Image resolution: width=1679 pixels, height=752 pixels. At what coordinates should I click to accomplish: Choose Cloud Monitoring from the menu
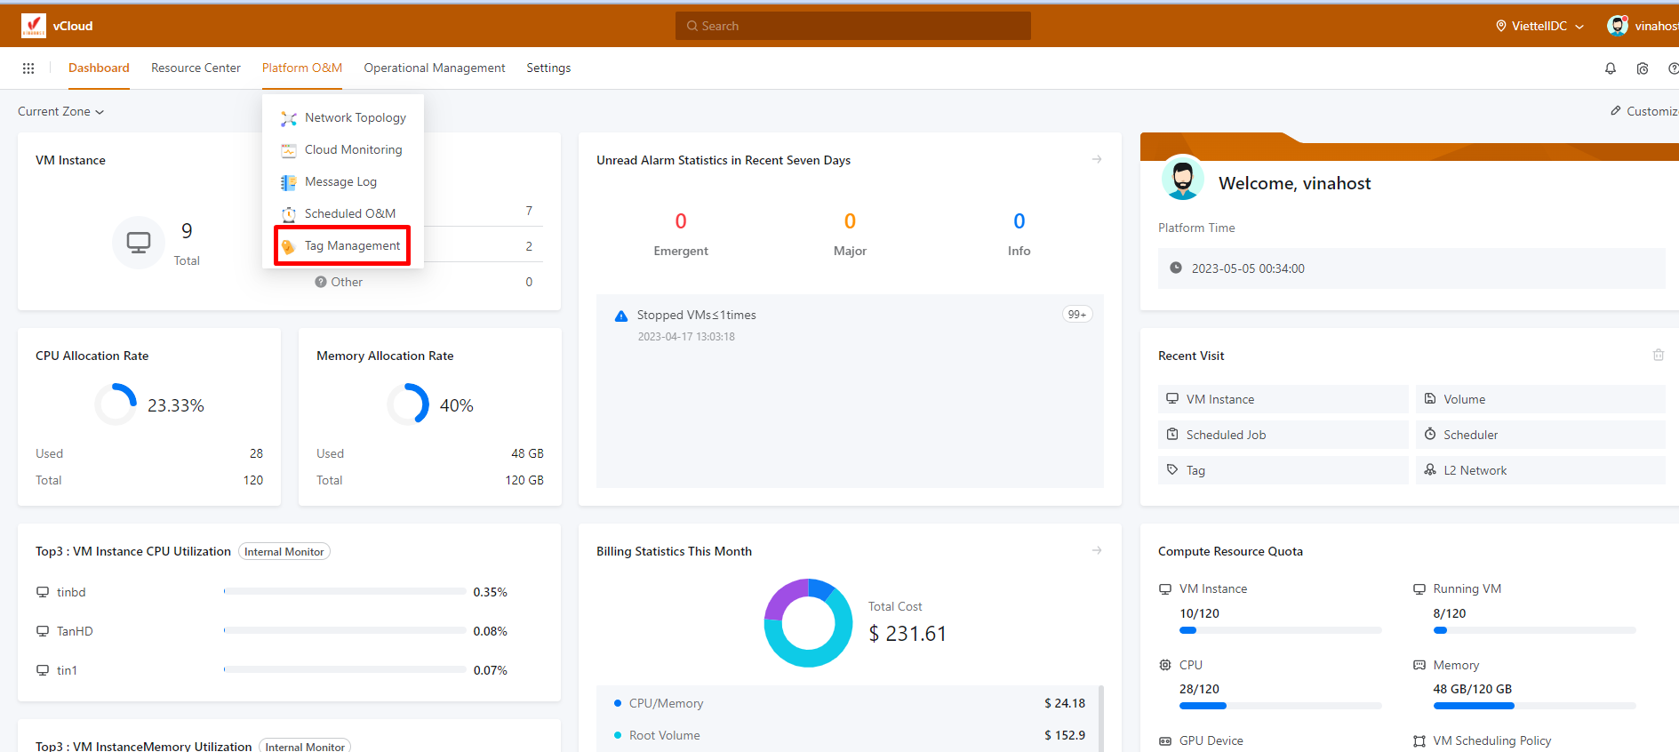tap(353, 150)
